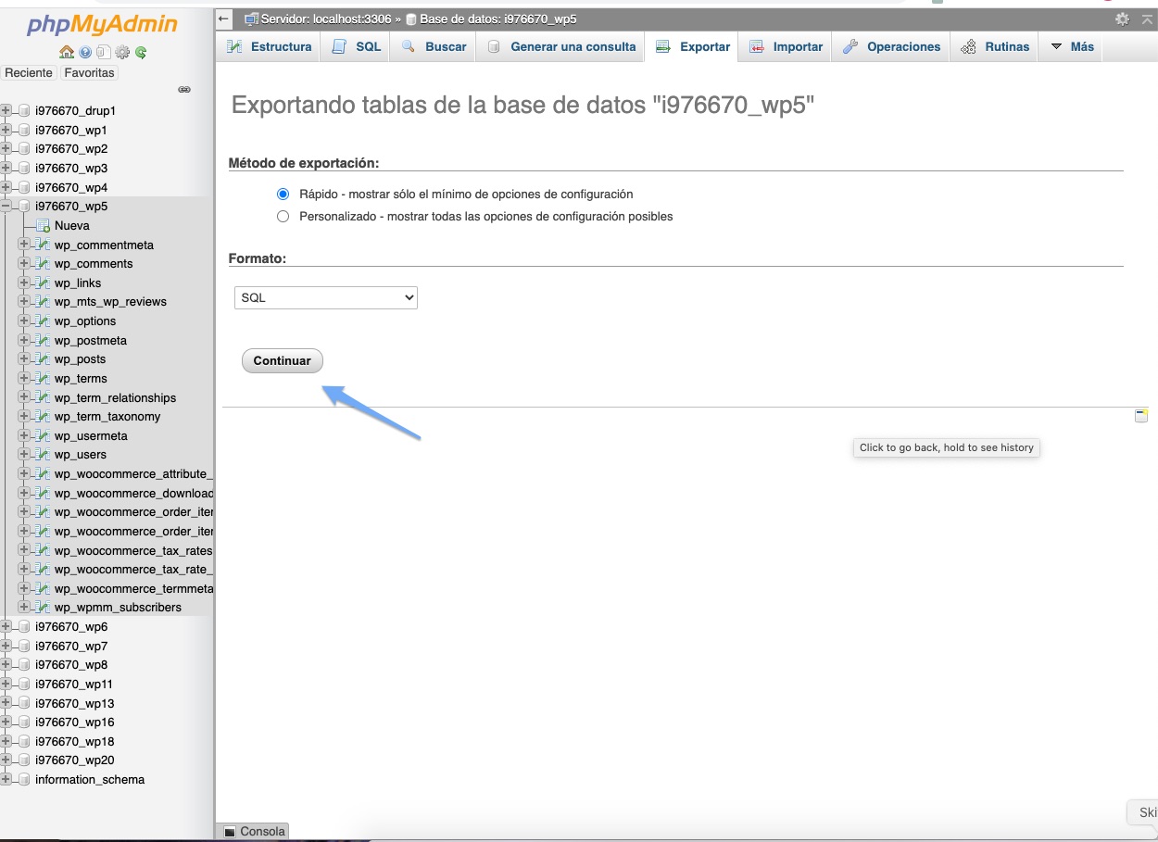Open the SQL format dropdown
The height and width of the screenshot is (842, 1158).
(x=326, y=297)
